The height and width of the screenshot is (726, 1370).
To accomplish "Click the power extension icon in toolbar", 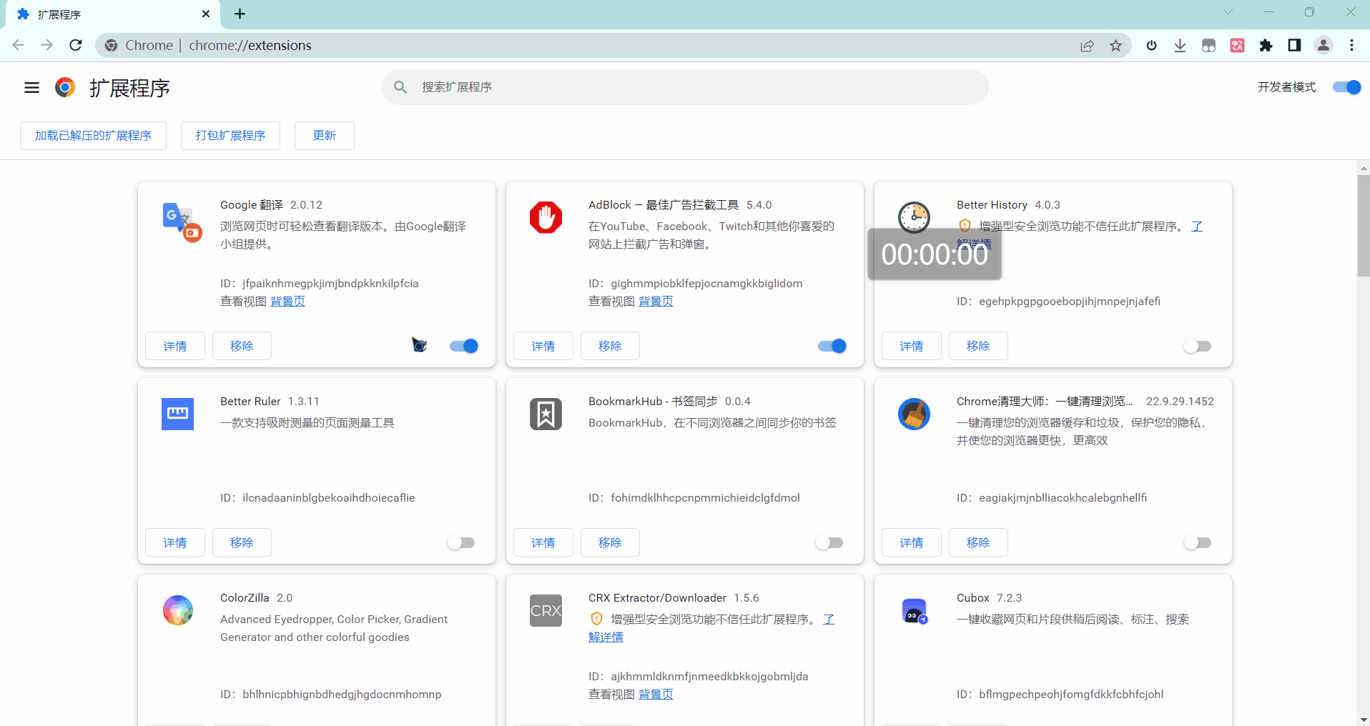I will click(x=1151, y=46).
